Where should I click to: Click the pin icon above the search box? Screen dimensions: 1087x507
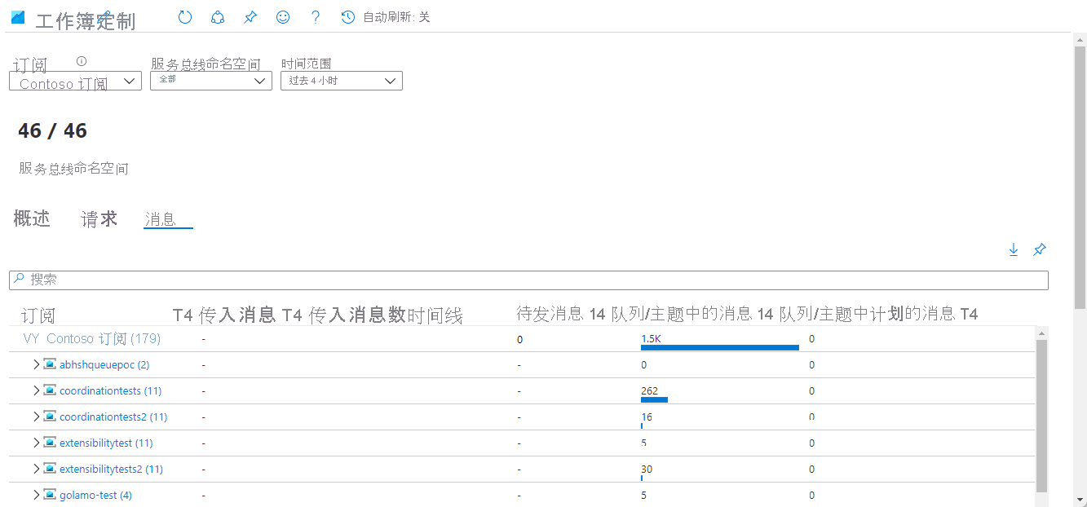[x=1040, y=250]
